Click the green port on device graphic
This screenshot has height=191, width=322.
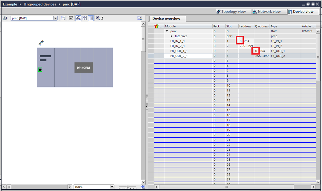pyautogui.click(x=40, y=70)
